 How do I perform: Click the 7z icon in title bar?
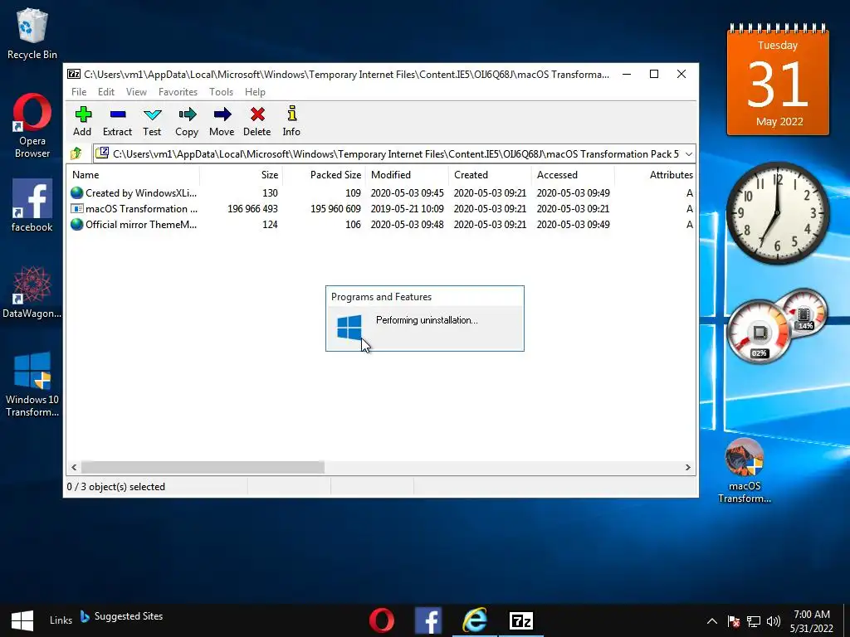click(x=74, y=74)
